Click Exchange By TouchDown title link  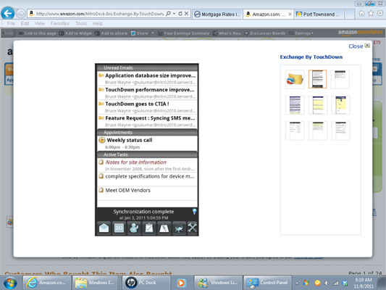[311, 57]
